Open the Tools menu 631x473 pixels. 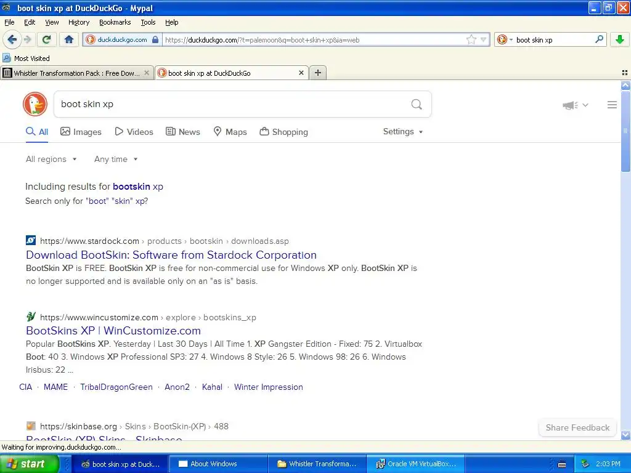point(148,22)
